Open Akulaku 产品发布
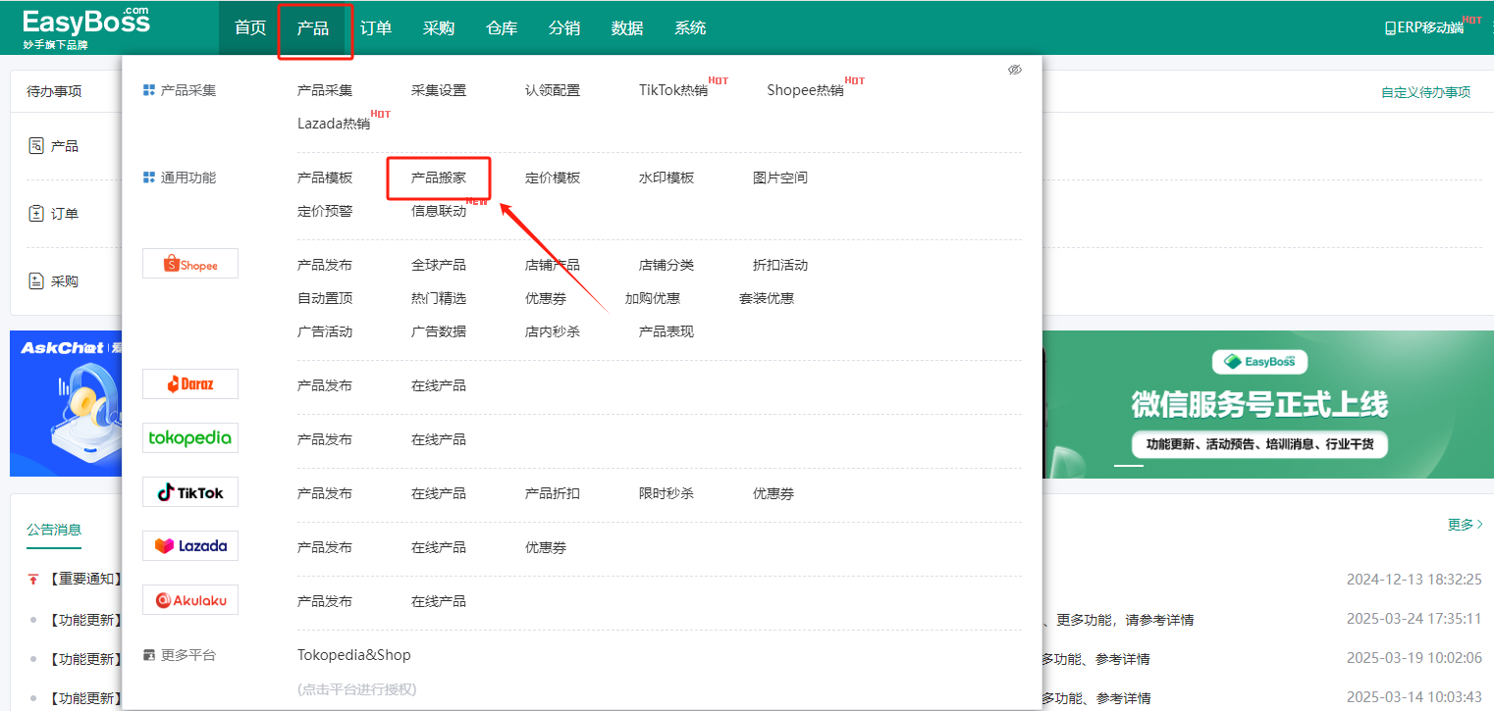This screenshot has width=1494, height=711. click(x=325, y=601)
